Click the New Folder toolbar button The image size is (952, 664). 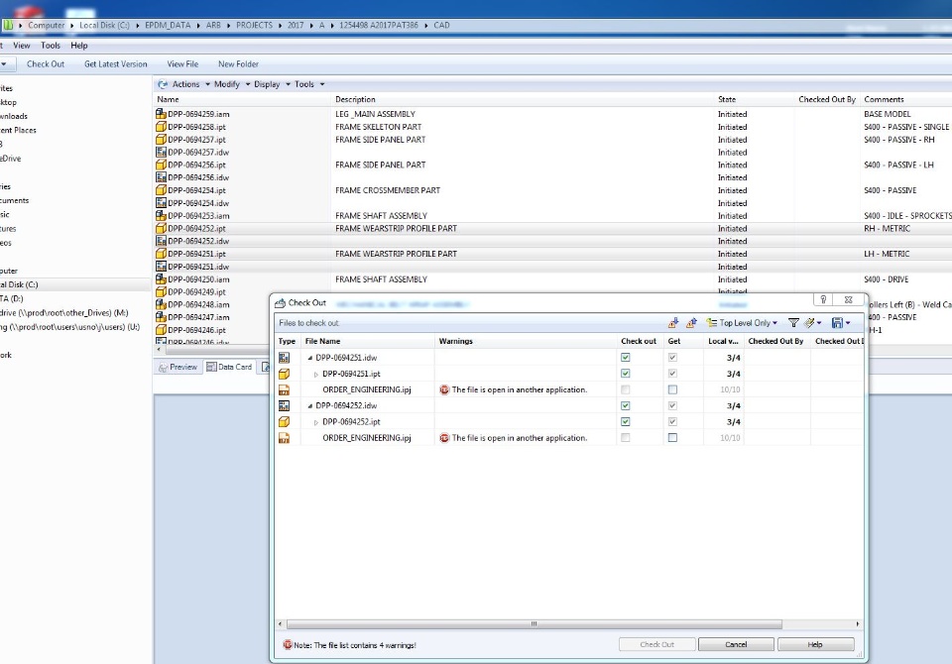coord(238,63)
